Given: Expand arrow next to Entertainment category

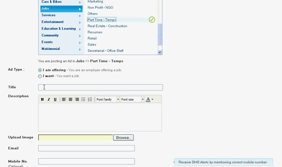Looking at the screenshot, I should [x=80, y=22].
